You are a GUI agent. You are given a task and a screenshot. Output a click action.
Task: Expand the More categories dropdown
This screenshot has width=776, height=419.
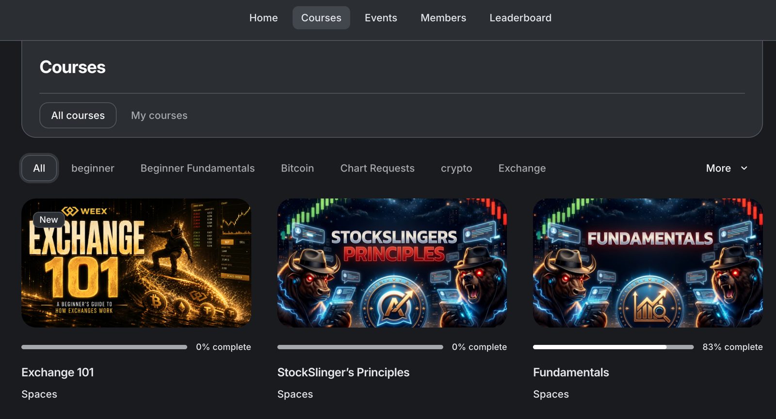pos(727,168)
